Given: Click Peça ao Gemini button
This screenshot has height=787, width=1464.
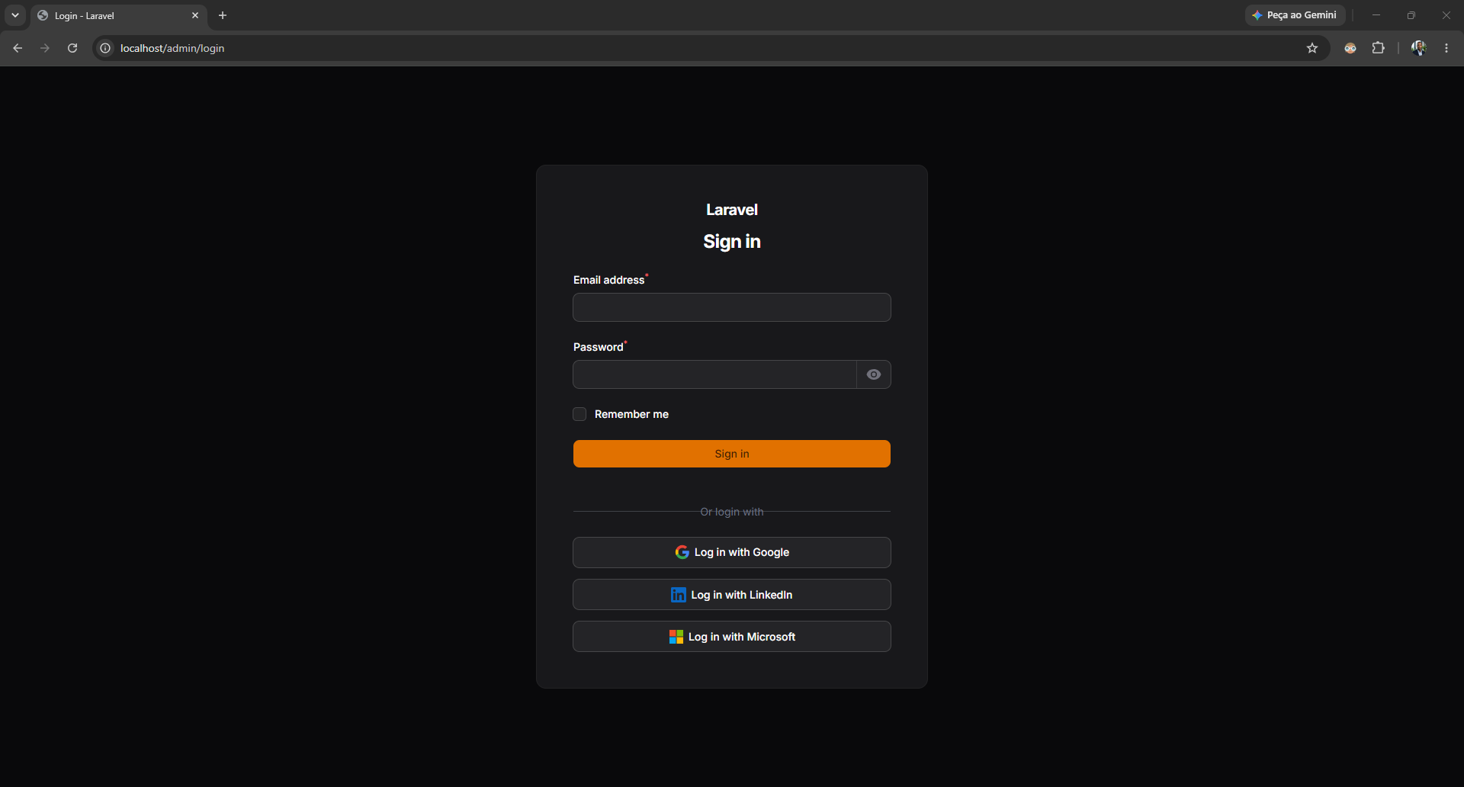Looking at the screenshot, I should click(x=1295, y=15).
